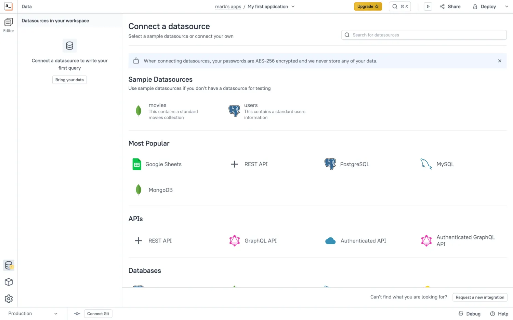Click the Deploy button
Screen dimensions: 513x320
point(484,6)
